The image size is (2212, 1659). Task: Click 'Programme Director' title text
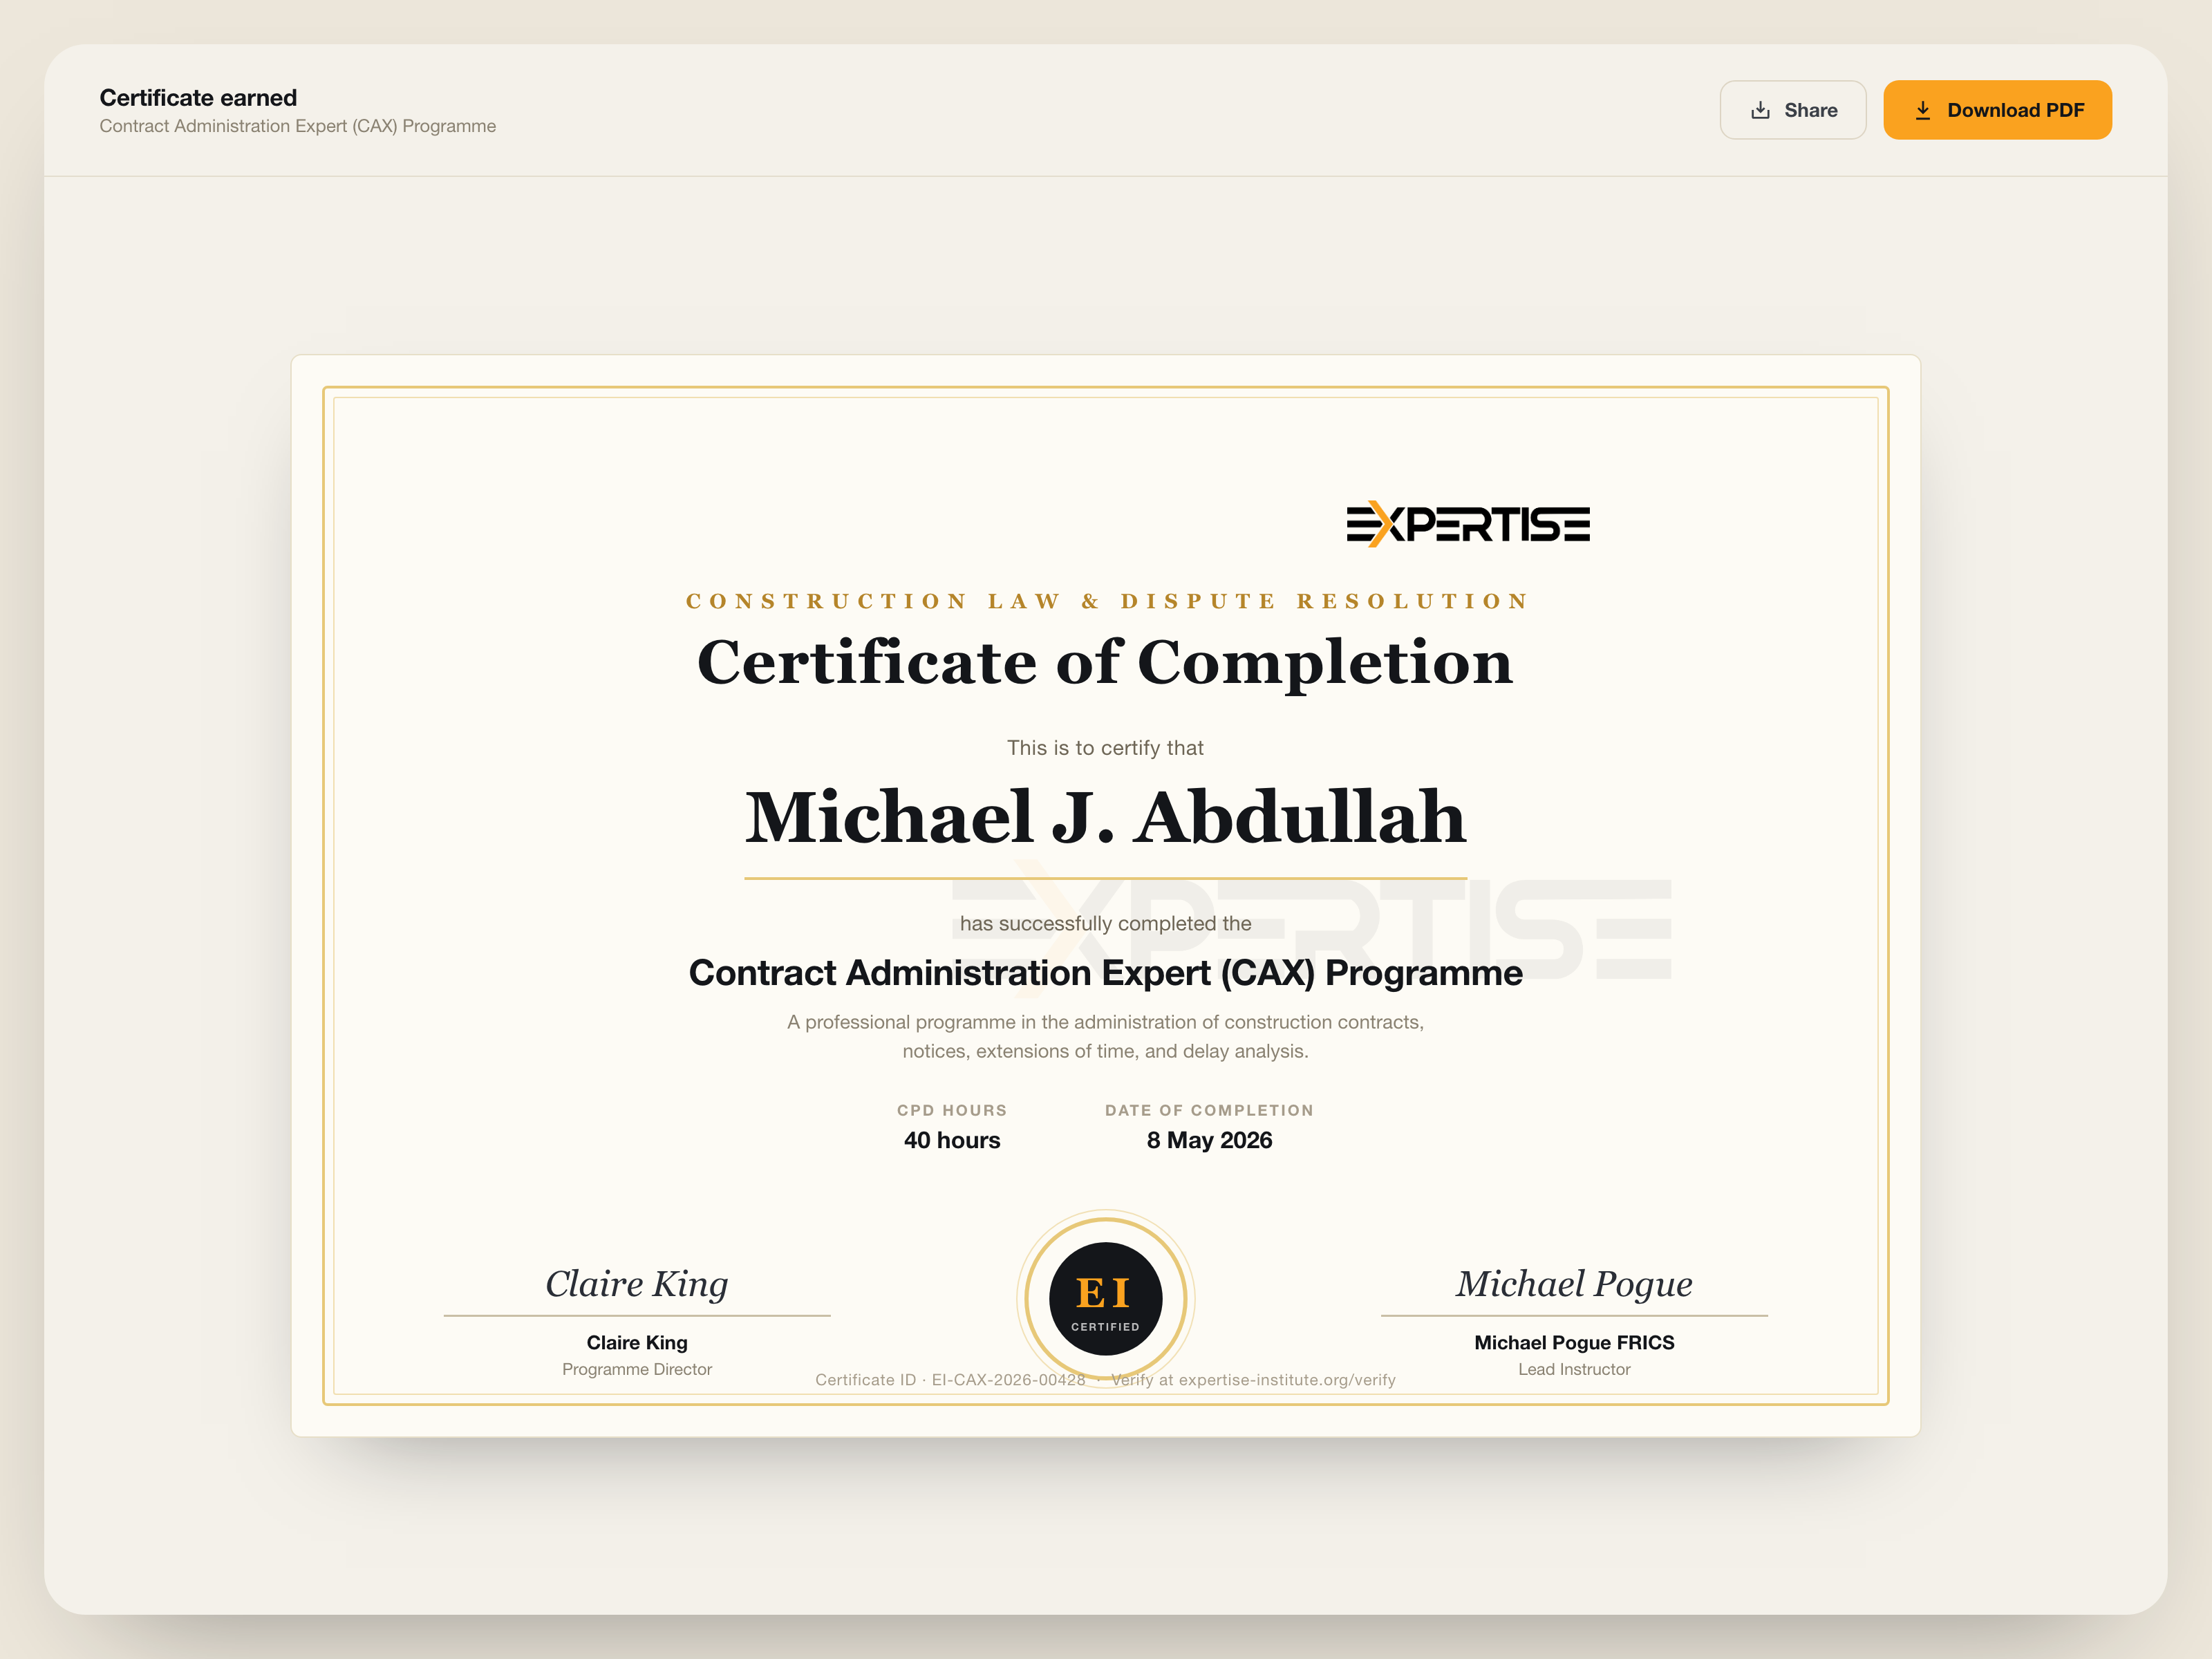click(637, 1369)
